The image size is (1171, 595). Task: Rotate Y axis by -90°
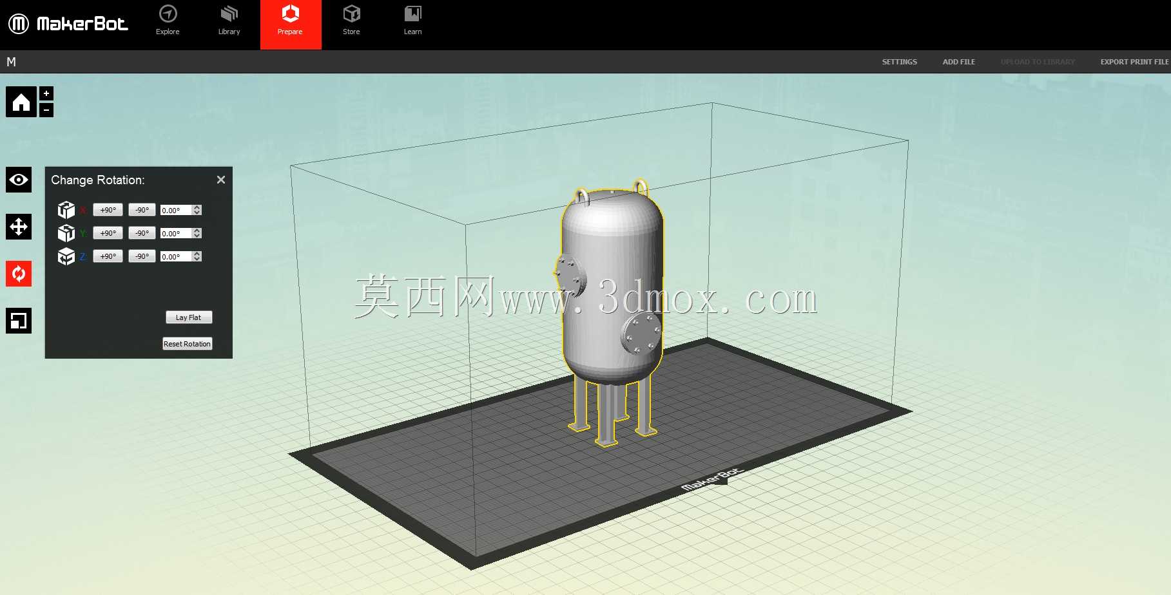pyautogui.click(x=142, y=233)
